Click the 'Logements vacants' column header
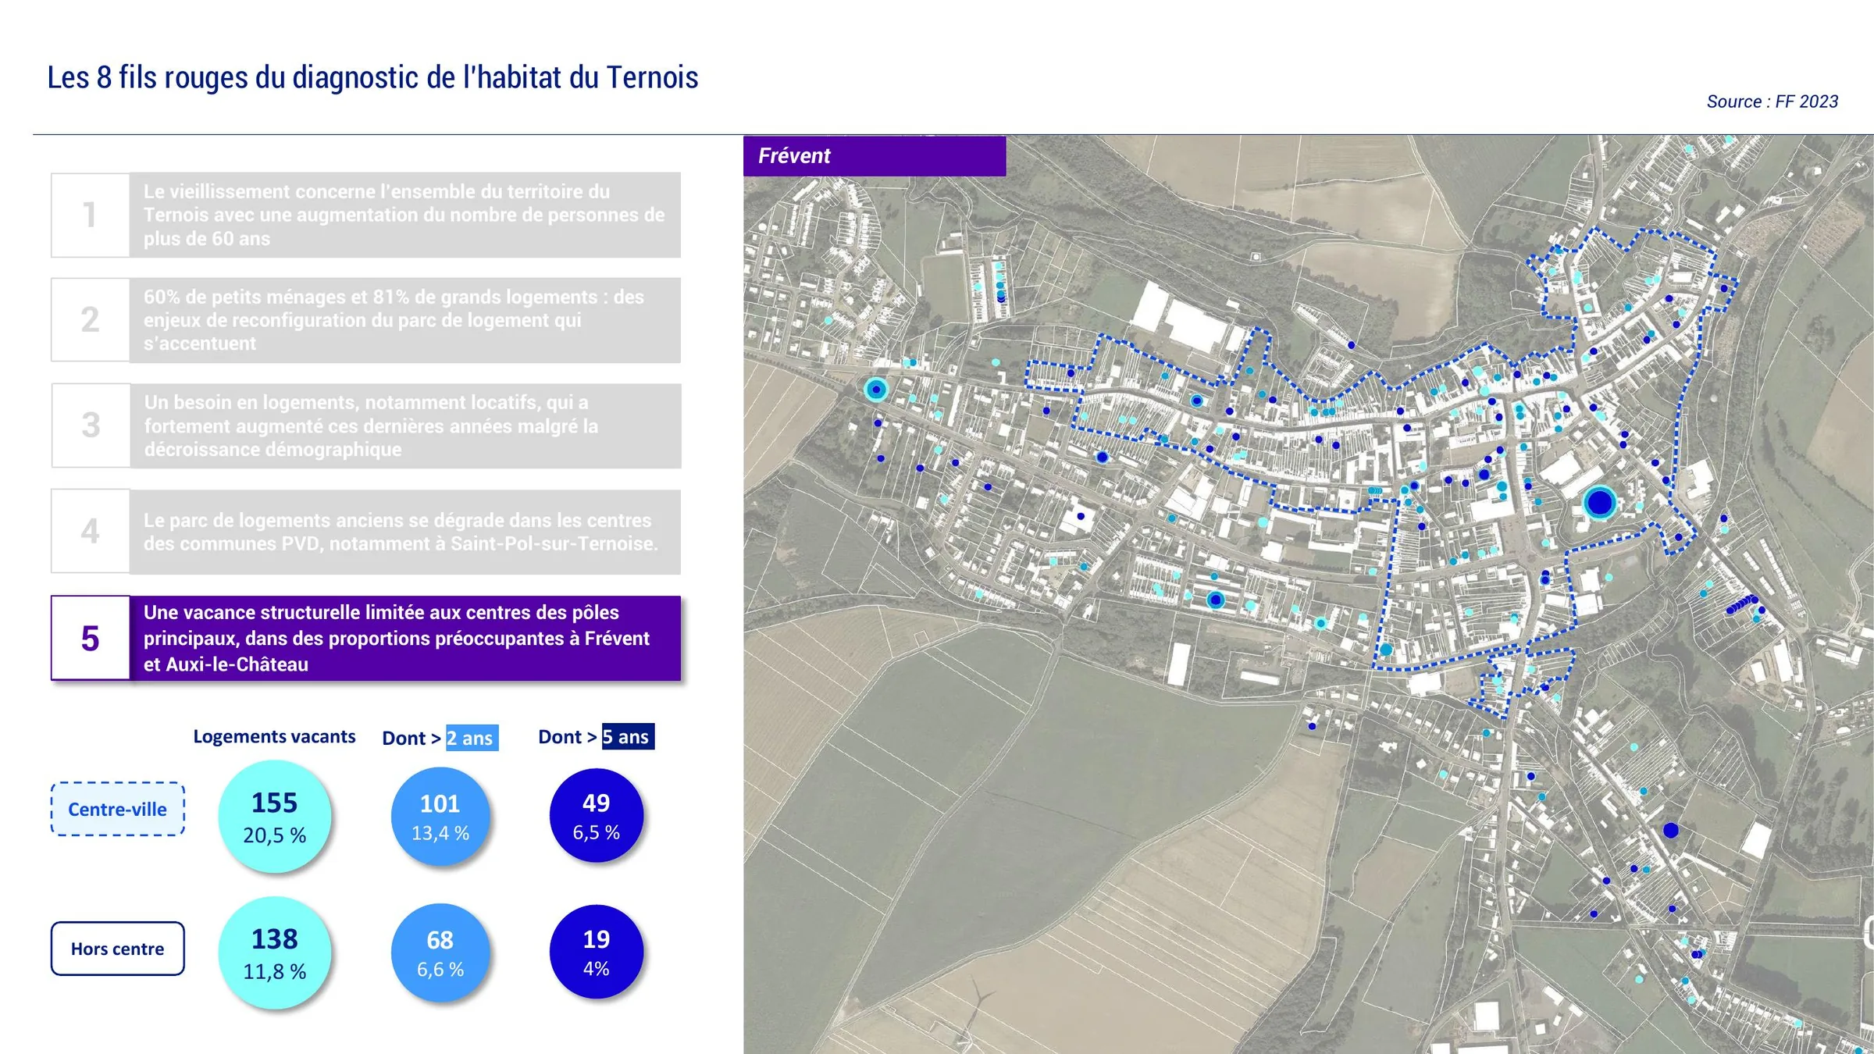Screen dimensions: 1874x1054 pos(274,736)
